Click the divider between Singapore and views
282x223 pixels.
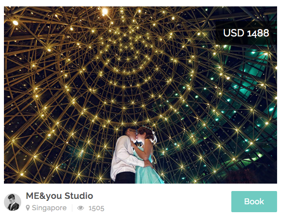tap(72, 208)
